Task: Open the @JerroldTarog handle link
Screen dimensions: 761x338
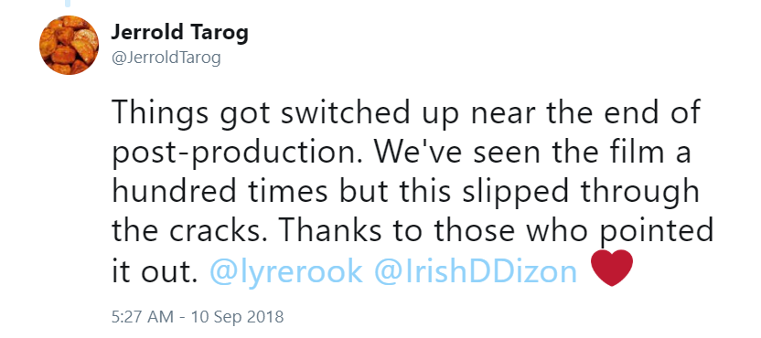Action: [x=166, y=58]
